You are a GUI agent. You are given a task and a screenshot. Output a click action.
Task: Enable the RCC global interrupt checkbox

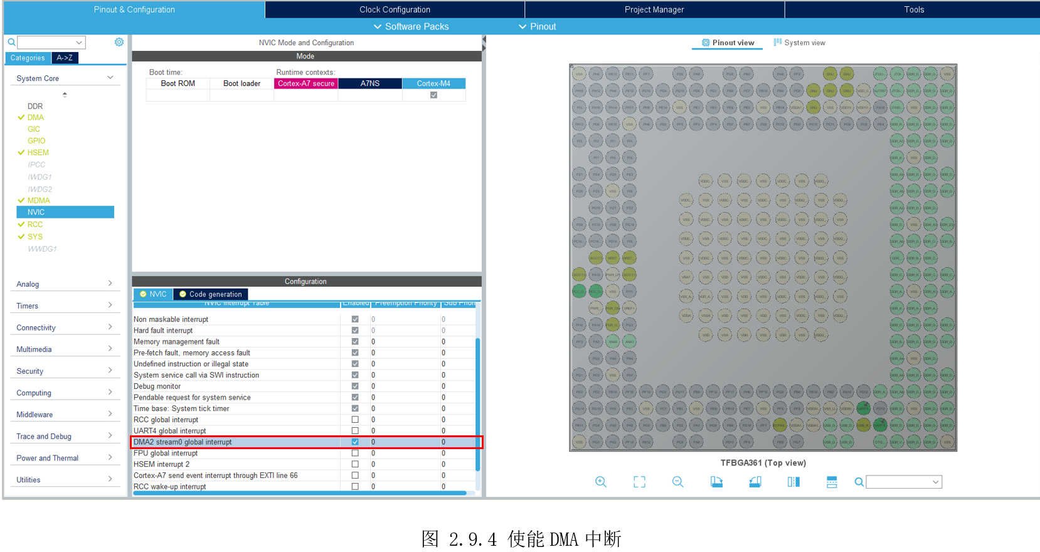point(355,420)
